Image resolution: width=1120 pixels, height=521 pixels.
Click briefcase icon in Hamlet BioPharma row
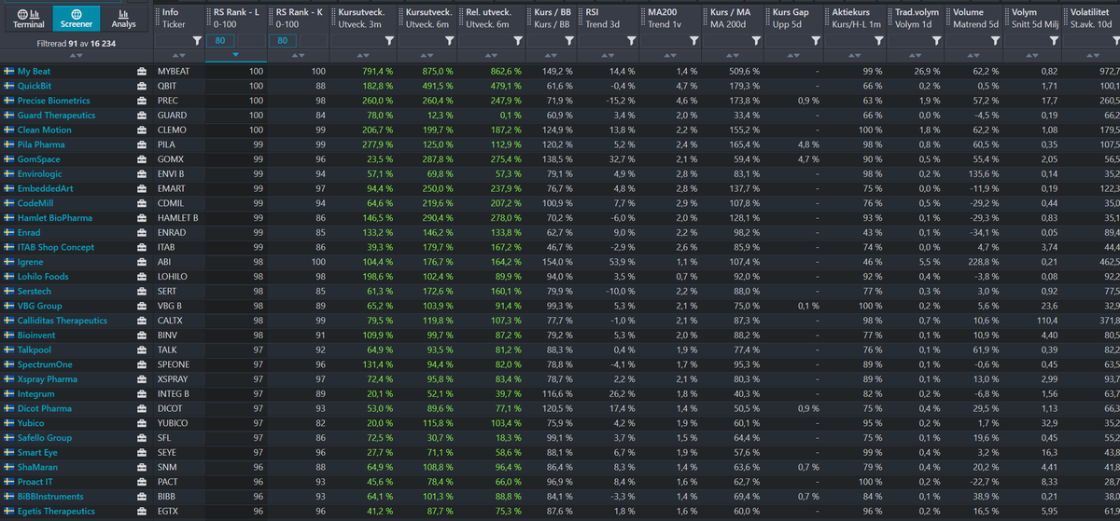coord(141,218)
